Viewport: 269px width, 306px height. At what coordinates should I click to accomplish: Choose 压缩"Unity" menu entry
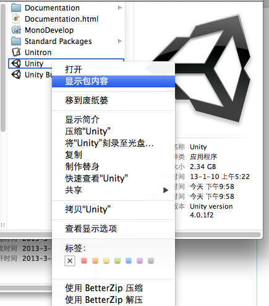click(113, 131)
